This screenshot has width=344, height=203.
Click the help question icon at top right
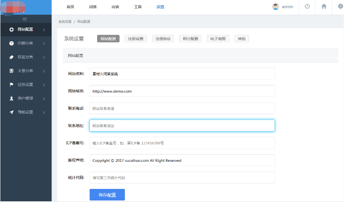(x=341, y=6)
